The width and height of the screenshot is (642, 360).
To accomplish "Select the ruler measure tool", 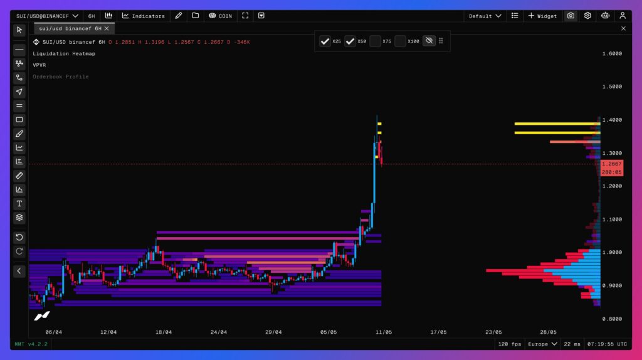I will (19, 176).
